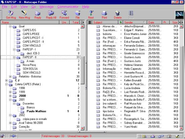Image resolution: width=185 pixels, height=139 pixels.
Task: Delete the message with Delete icon
Action: coord(118,15)
